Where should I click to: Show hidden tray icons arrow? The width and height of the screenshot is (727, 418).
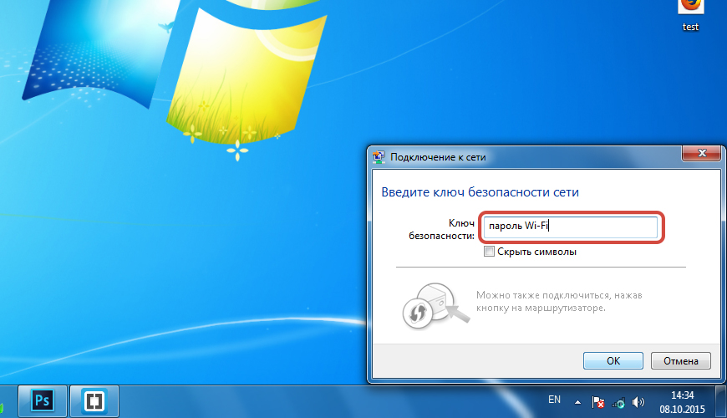(577, 402)
